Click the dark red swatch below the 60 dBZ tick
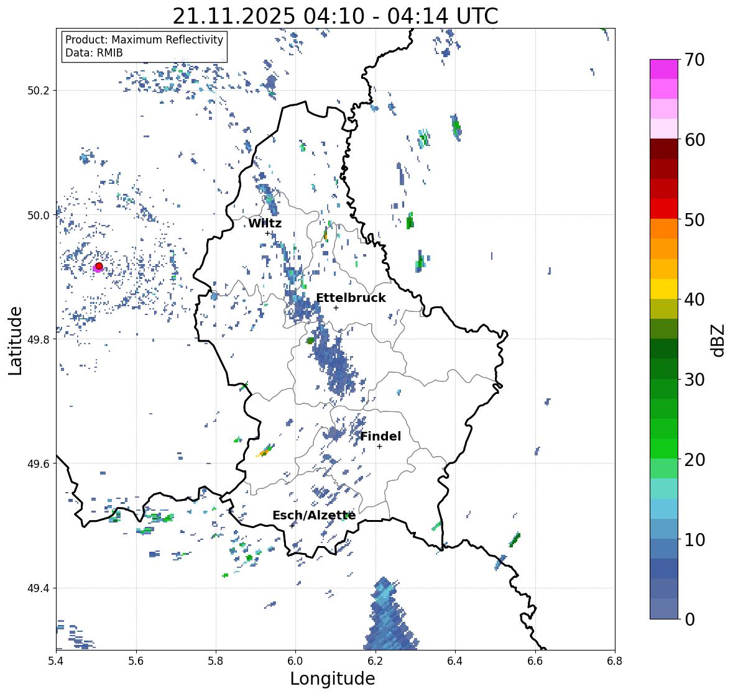733x694 pixels. [664, 149]
